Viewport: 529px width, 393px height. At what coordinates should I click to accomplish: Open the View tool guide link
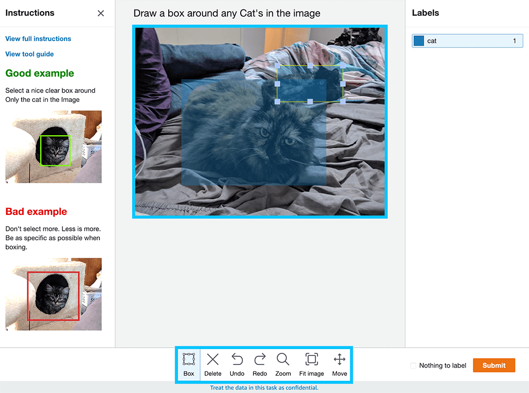(30, 54)
